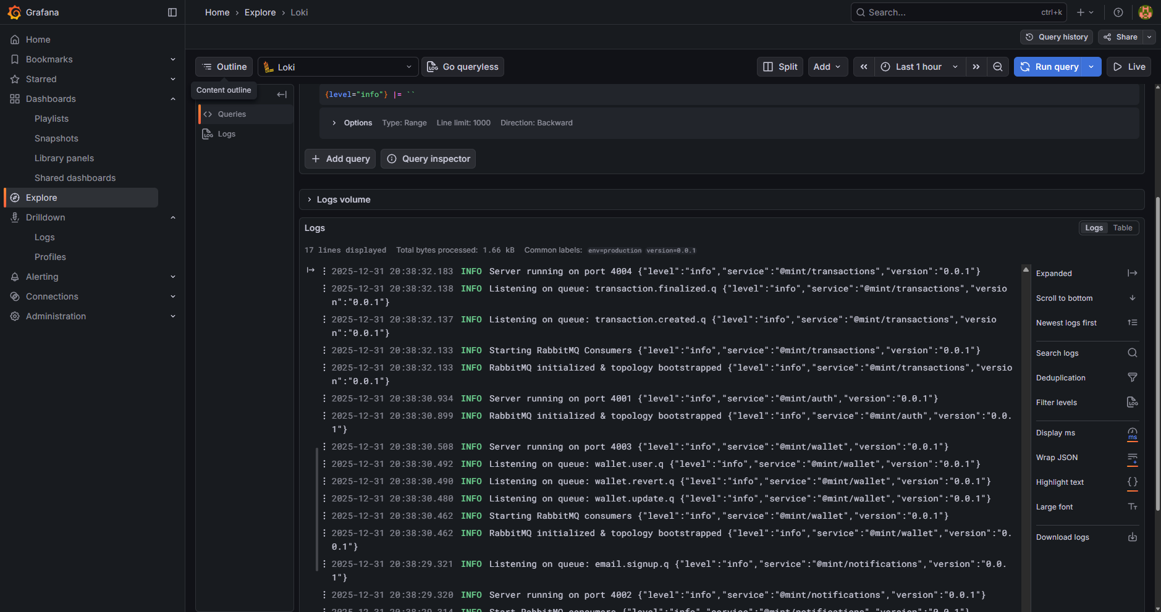Expand the Bookmarks sidebar section
This screenshot has height=612, width=1161.
[x=173, y=59]
